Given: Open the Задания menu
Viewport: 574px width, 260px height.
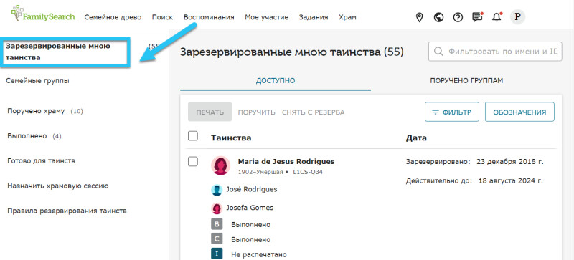Looking at the screenshot, I should [314, 17].
